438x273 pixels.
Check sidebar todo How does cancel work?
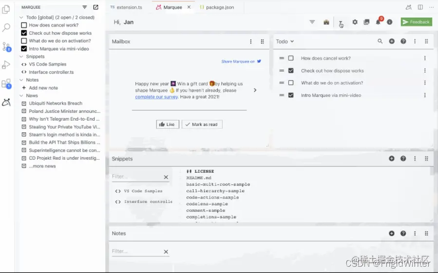24,25
